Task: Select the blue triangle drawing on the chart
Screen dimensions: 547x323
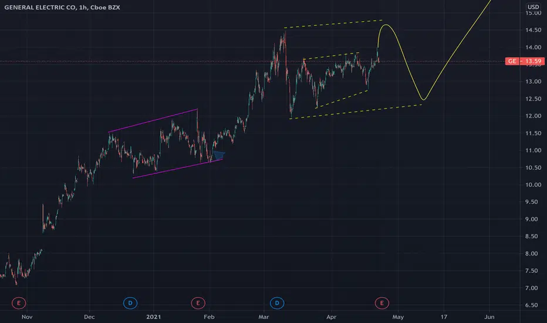Action: [219, 155]
